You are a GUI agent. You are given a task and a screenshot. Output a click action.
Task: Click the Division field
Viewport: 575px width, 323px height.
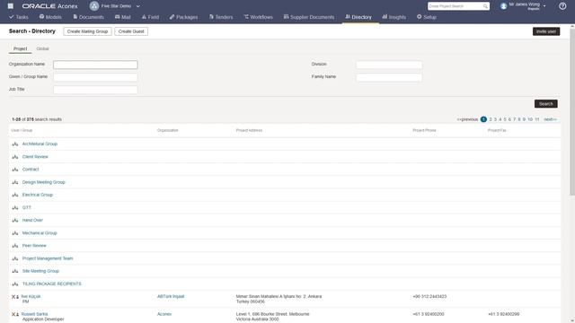[x=389, y=65]
